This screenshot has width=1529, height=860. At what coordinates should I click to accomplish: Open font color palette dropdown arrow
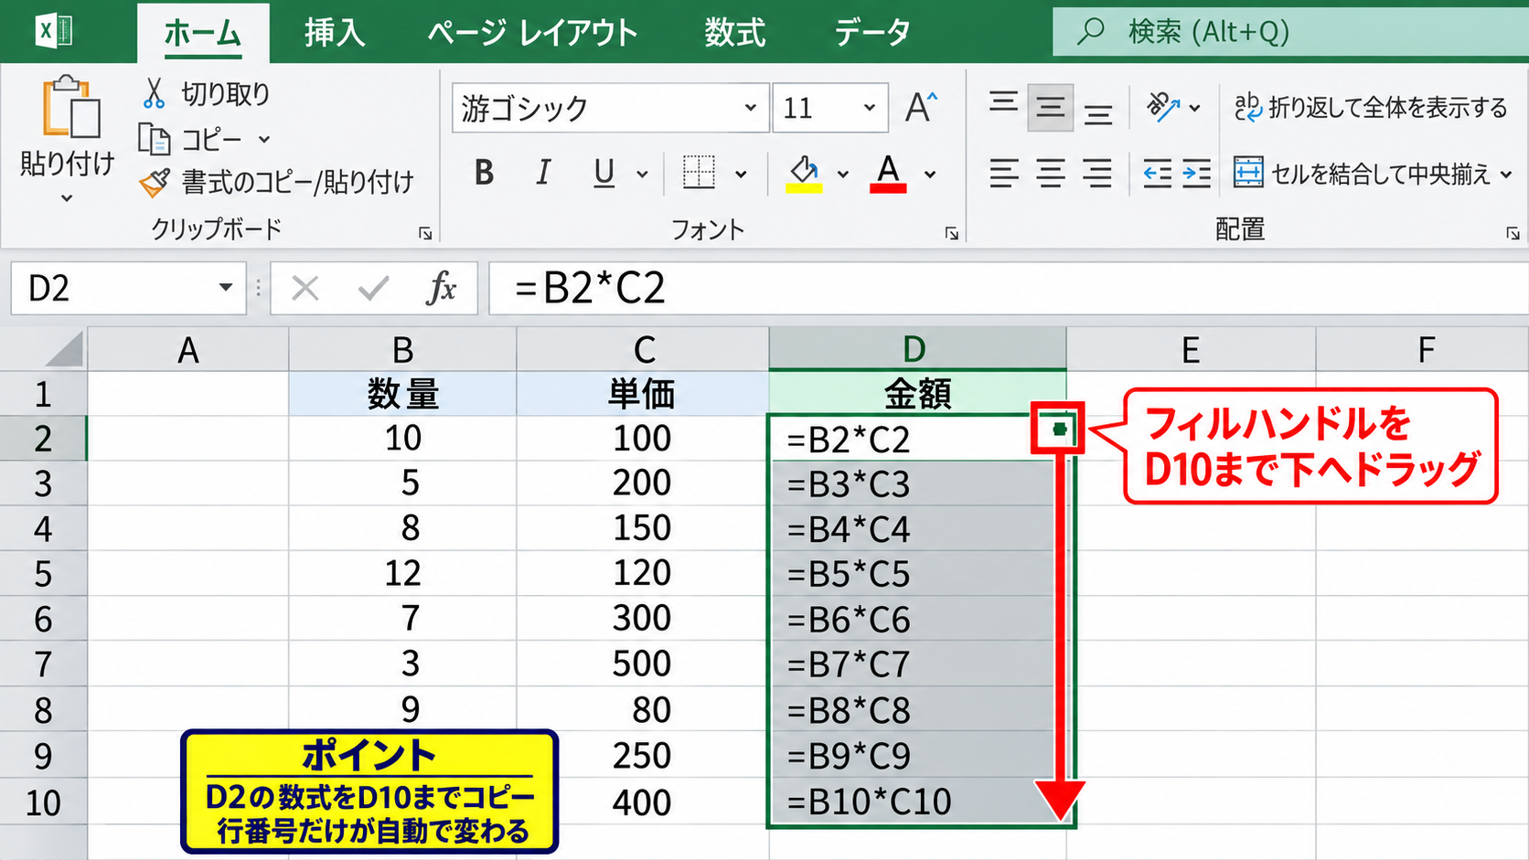(x=930, y=174)
